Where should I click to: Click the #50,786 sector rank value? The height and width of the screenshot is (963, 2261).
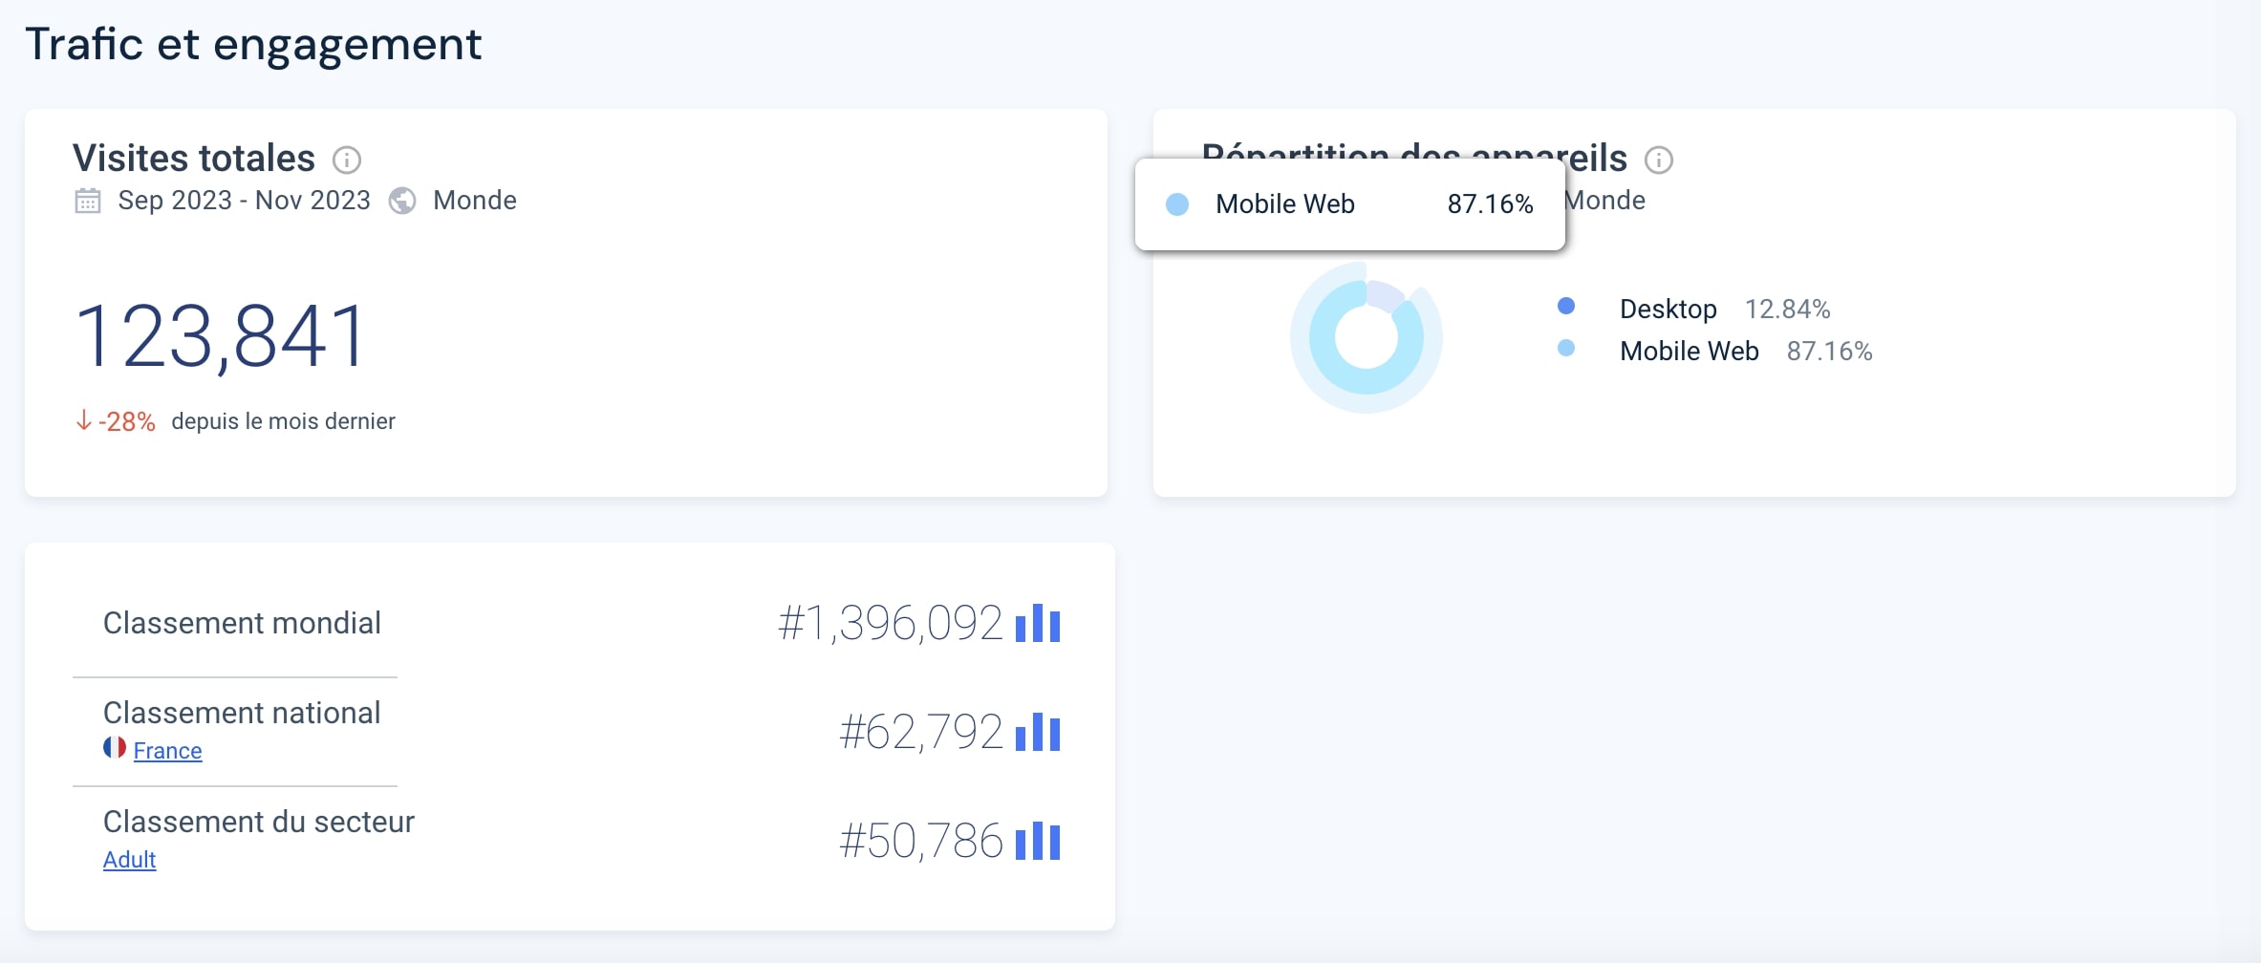921,842
